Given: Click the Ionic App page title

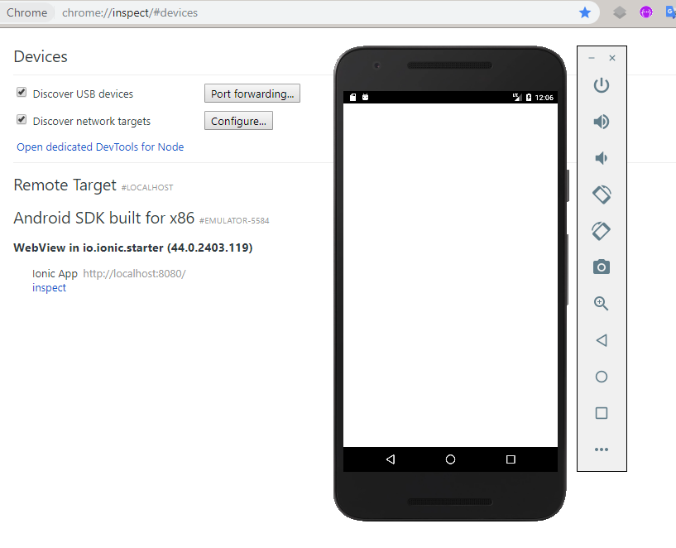Looking at the screenshot, I should 55,274.
